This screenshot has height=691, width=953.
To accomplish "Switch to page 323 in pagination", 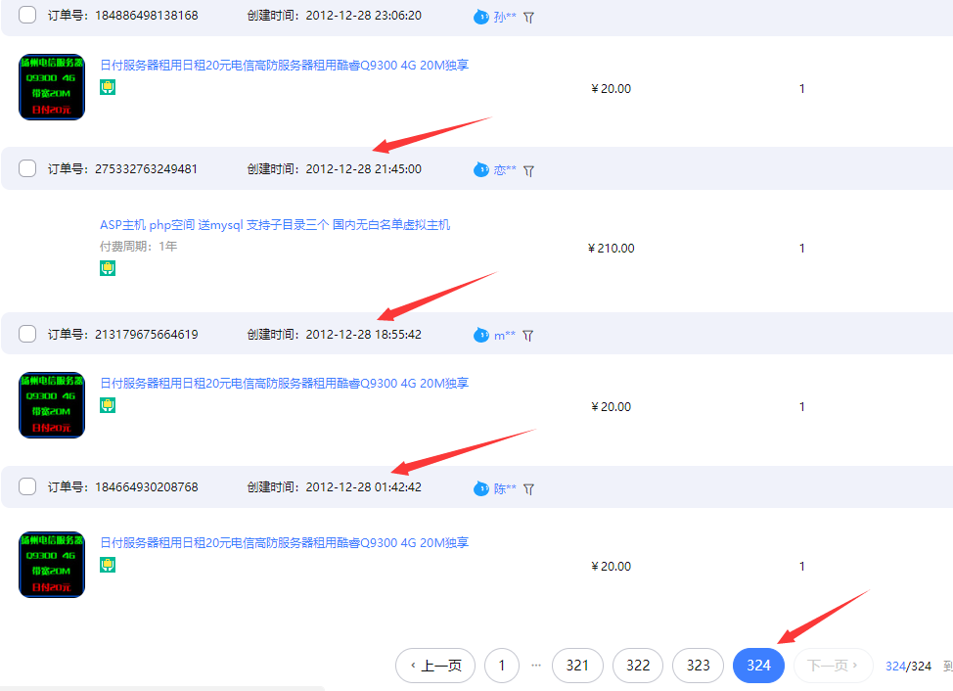I will 698,666.
